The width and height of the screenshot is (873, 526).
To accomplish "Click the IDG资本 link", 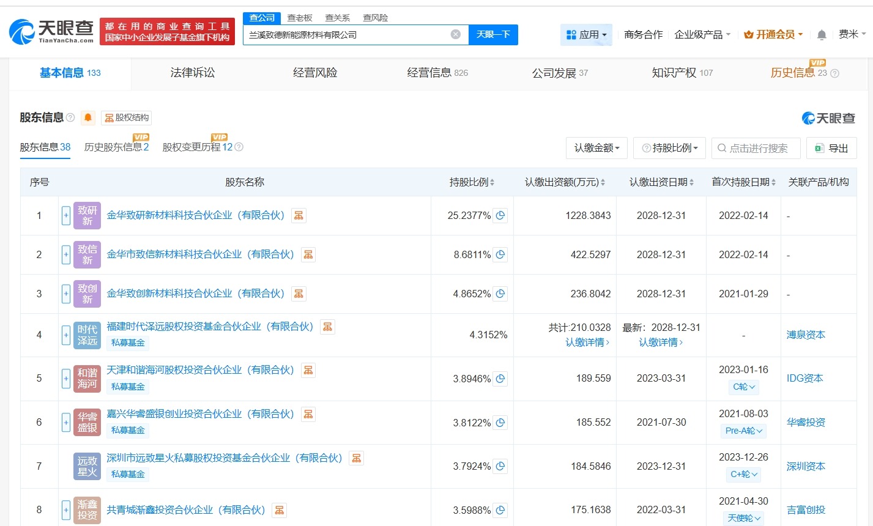I will tap(804, 378).
